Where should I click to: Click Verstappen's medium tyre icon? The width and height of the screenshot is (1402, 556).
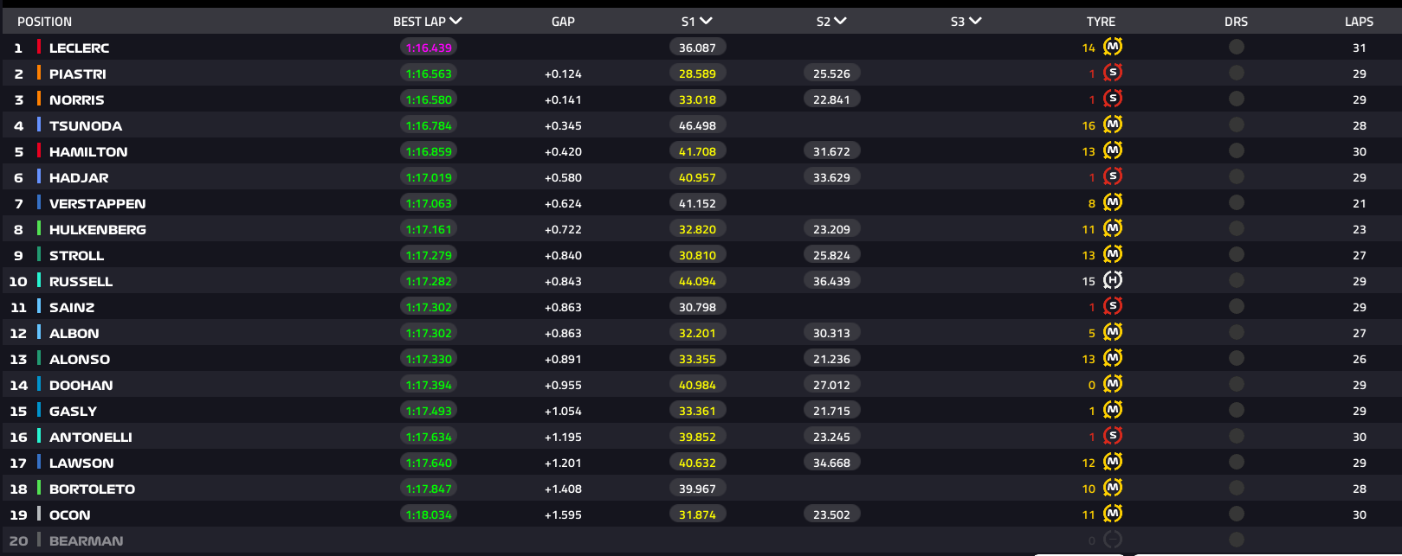pos(1113,202)
